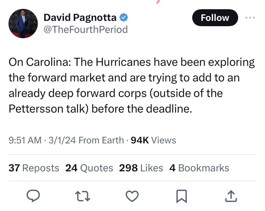Click the repost arrows icon

tap(83, 196)
